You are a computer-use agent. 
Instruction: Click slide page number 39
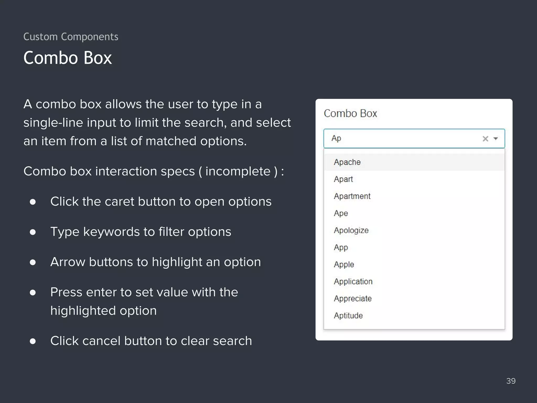click(x=511, y=381)
